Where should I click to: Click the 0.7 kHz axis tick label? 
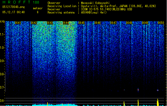pyautogui.click(x=2, y=87)
